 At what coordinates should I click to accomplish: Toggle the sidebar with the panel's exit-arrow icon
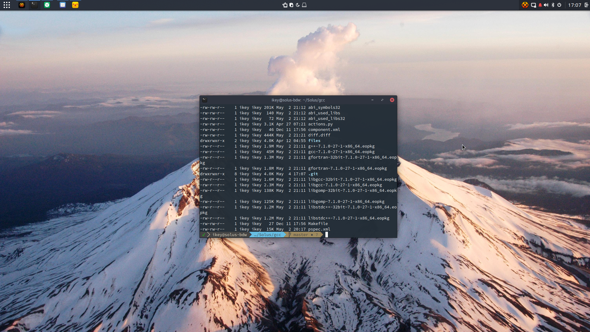click(x=586, y=5)
